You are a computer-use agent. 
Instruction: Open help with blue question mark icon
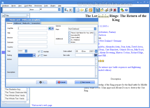(127, 10)
